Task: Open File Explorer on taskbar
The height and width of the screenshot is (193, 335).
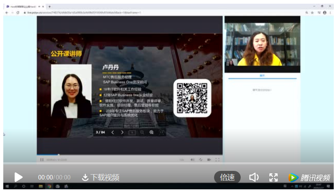Action: coord(41,186)
